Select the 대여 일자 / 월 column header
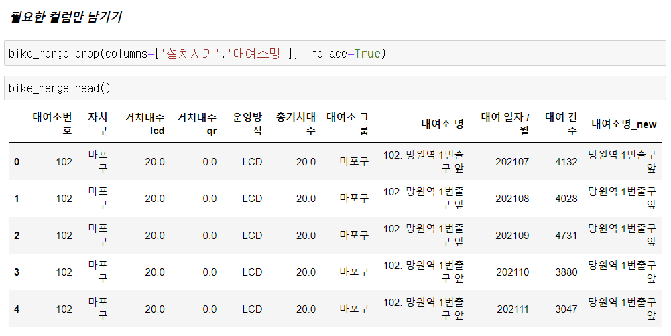671x336 pixels. coord(505,124)
